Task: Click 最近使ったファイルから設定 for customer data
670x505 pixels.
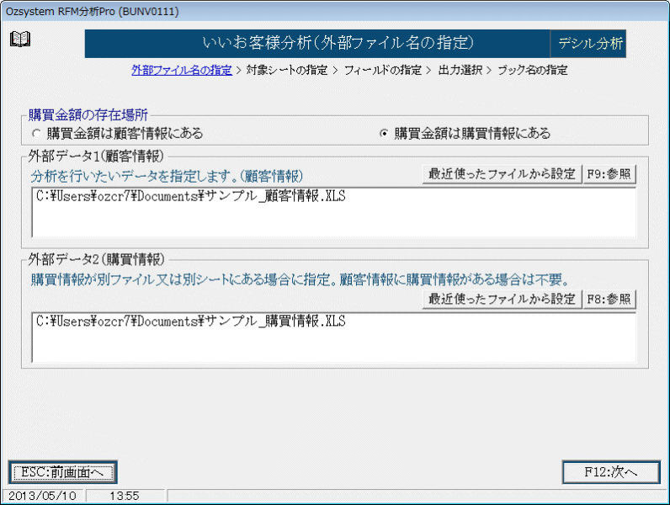Action: point(502,174)
